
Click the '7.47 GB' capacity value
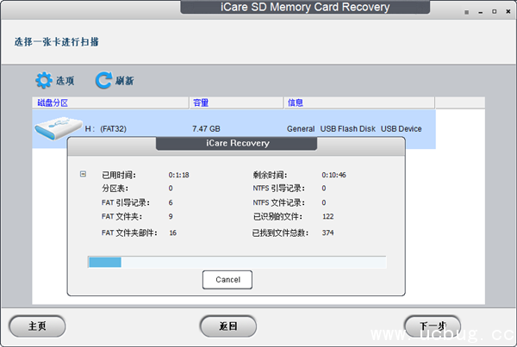(206, 129)
